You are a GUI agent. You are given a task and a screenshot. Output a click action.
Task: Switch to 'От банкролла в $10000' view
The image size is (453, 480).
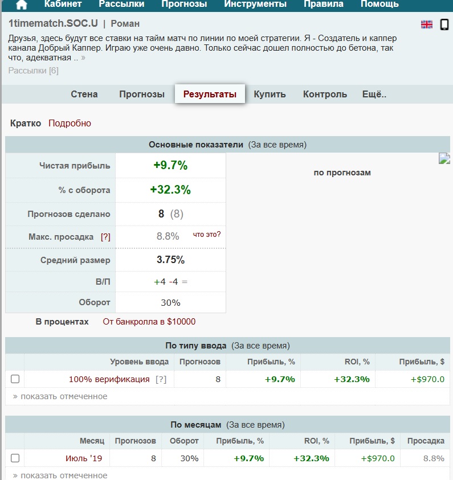tap(149, 322)
